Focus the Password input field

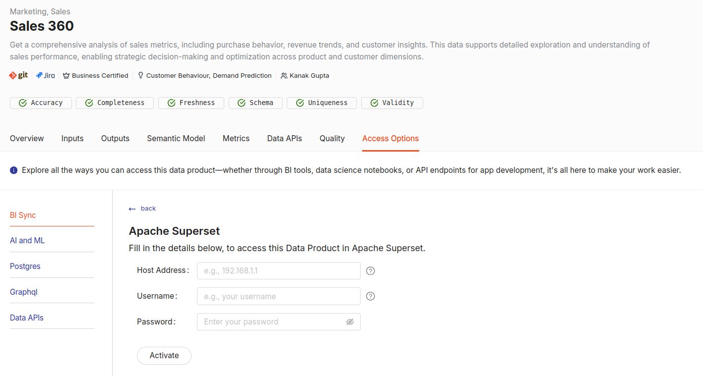(279, 322)
